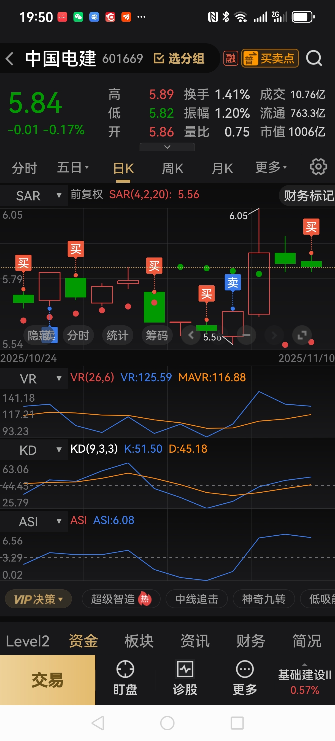This screenshot has height=741, width=335.
Task: Expand 基础建设II sector panel
Action: pyautogui.click(x=305, y=680)
